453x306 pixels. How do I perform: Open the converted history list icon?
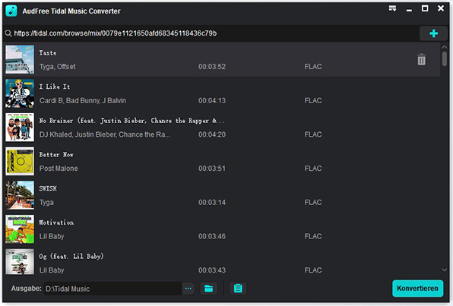(238, 289)
